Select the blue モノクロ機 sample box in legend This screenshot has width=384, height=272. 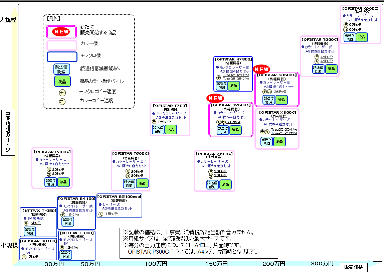click(62, 56)
